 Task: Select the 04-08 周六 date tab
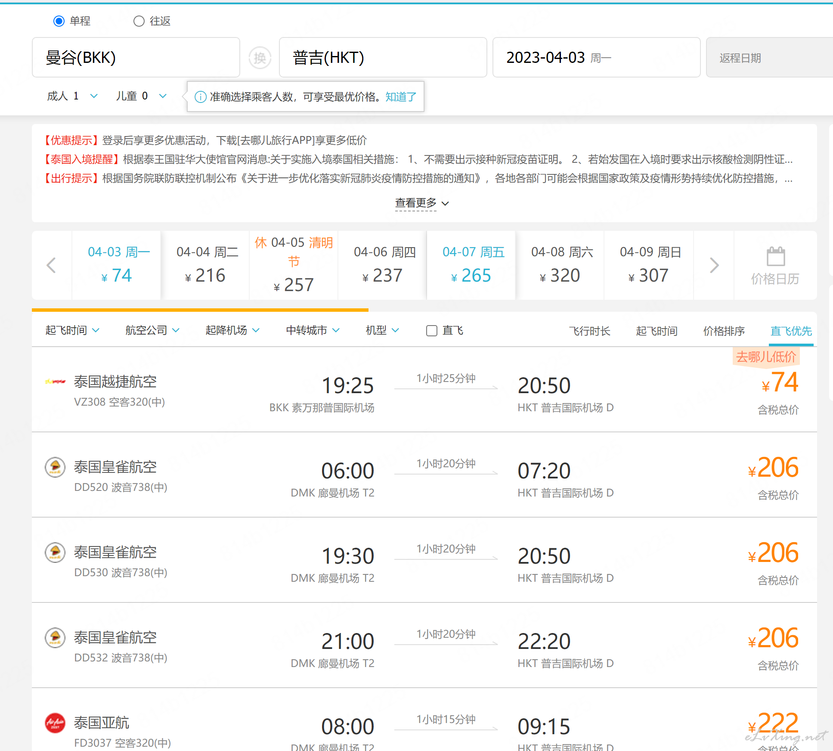(560, 265)
